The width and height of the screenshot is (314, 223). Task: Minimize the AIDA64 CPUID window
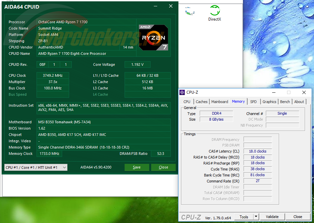point(156,6)
